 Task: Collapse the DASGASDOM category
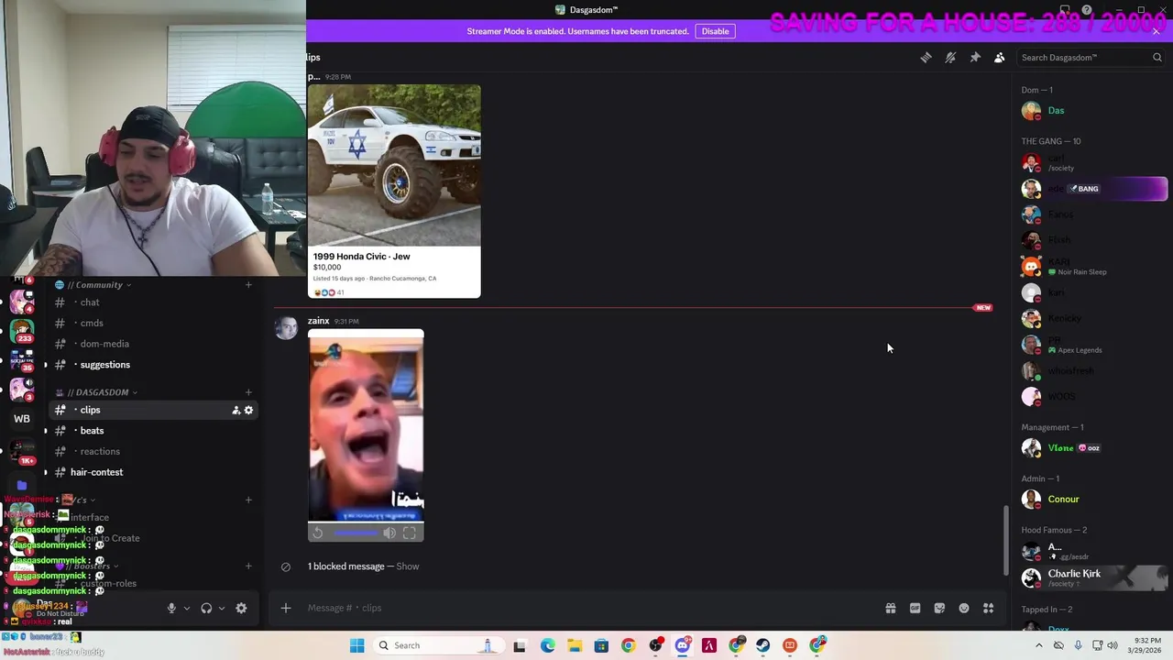pyautogui.click(x=97, y=392)
